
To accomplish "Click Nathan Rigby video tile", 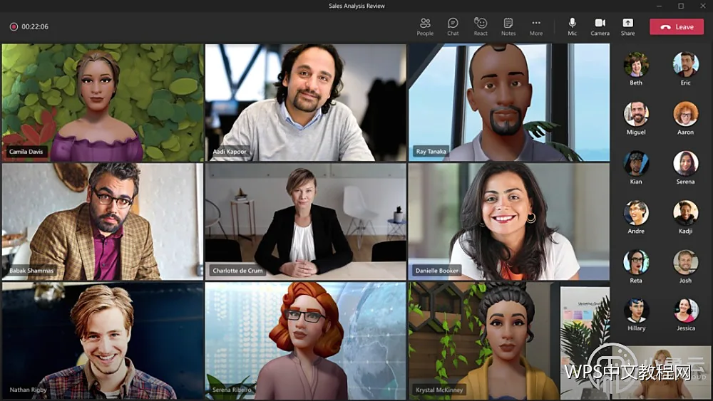I will click(102, 340).
